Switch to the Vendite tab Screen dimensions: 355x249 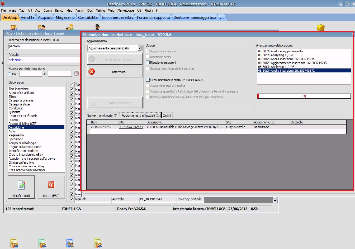pyautogui.click(x=27, y=17)
